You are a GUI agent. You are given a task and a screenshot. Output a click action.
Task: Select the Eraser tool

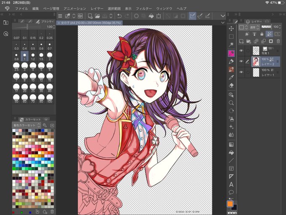[x=231, y=86]
